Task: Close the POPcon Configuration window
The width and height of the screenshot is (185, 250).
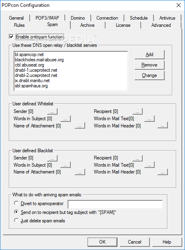Action: (179, 5)
